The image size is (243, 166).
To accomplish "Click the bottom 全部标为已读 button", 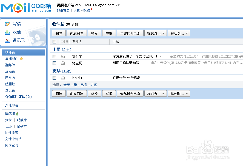I will coord(130,93).
